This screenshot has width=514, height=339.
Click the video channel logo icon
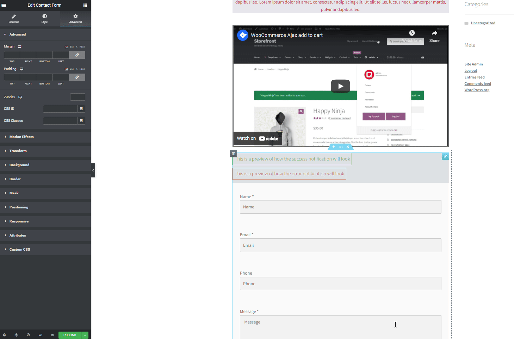coord(243,35)
